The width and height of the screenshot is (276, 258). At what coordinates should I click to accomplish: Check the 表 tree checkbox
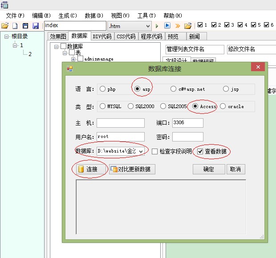pyautogui.click(x=72, y=52)
